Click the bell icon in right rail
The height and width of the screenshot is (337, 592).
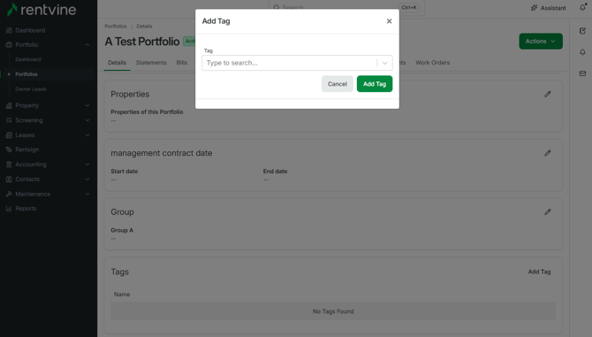point(582,52)
